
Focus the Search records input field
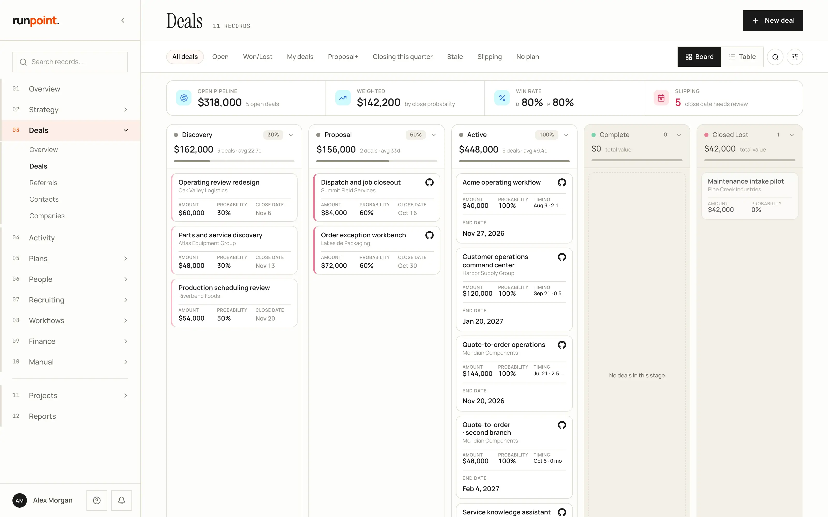point(70,62)
